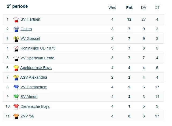Click SV Harfsen's team shirt icon
The image size is (172, 126).
(16, 19)
